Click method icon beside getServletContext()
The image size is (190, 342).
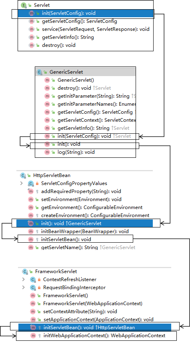(47, 120)
